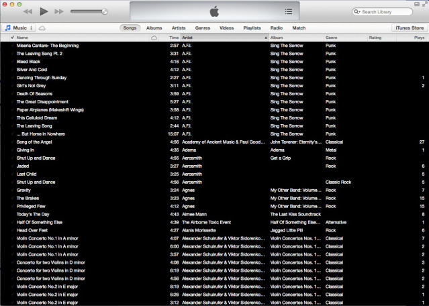Click the Academy of Ancient Music artist cell
This screenshot has height=306, width=429.
point(224,142)
